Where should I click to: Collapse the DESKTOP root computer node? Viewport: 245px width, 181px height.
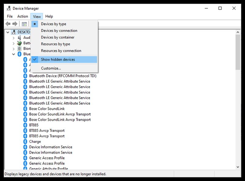(8, 32)
